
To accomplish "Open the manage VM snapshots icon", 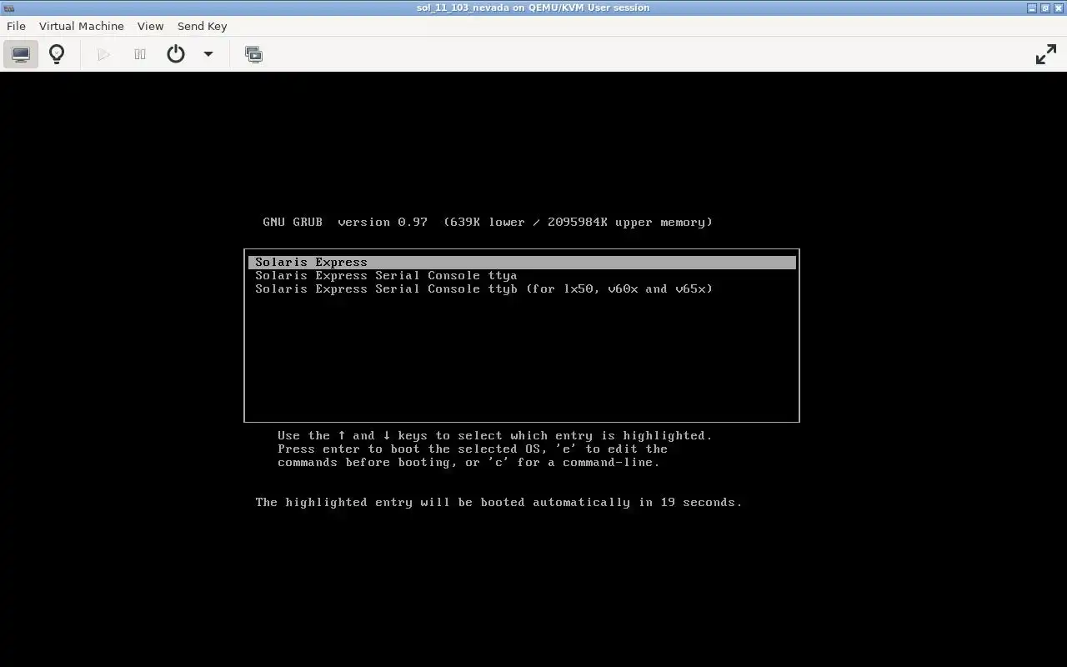I will [253, 54].
